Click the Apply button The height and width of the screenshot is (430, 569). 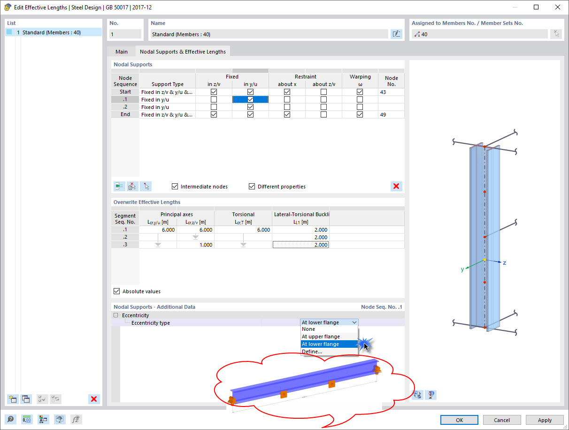pyautogui.click(x=545, y=420)
